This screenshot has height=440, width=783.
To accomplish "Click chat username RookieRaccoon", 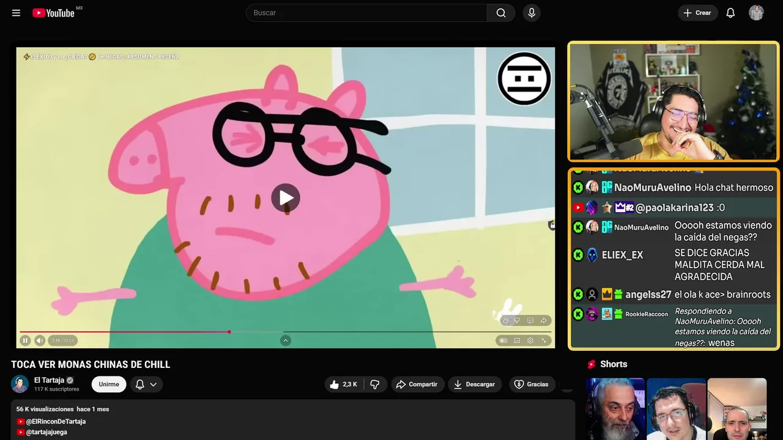I will (x=647, y=314).
